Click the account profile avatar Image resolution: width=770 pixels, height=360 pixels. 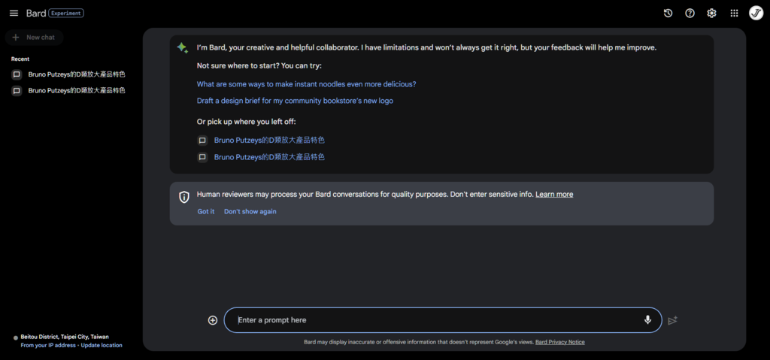(756, 13)
